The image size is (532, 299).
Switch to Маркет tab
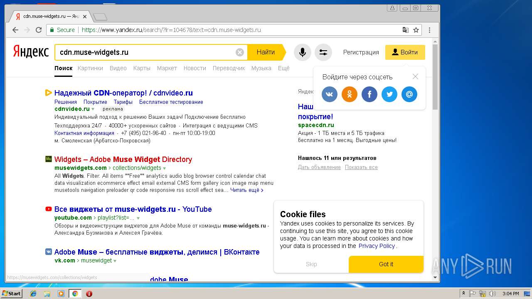[167, 68]
